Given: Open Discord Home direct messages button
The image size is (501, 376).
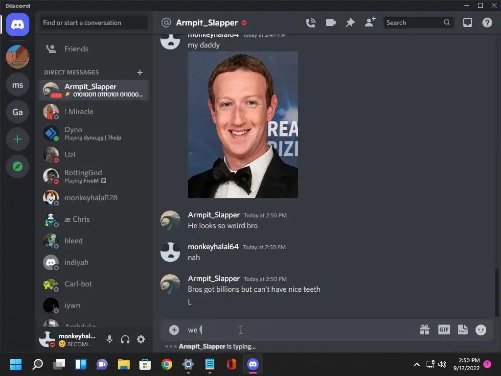Looking at the screenshot, I should tap(18, 24).
